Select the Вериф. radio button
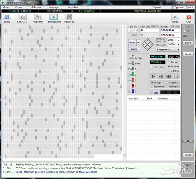The height and width of the screenshot is (179, 196). [169, 62]
